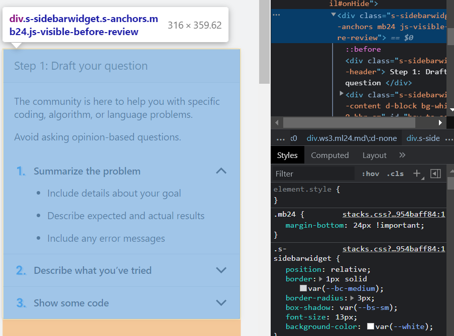Viewport: 454px width, 336px height.
Task: Click the page vertical scrollbar thumb
Action: point(264,42)
